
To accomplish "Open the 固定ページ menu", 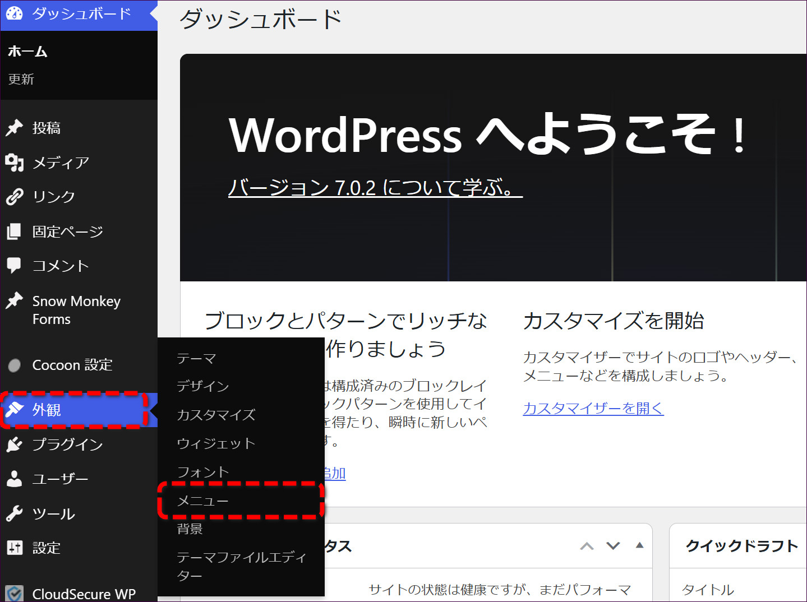I will [x=79, y=231].
